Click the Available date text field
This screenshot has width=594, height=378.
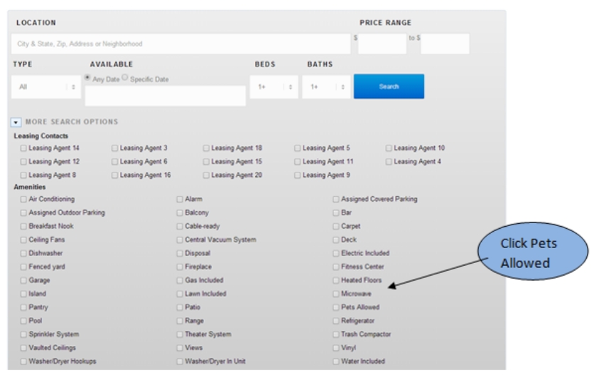click(x=165, y=96)
